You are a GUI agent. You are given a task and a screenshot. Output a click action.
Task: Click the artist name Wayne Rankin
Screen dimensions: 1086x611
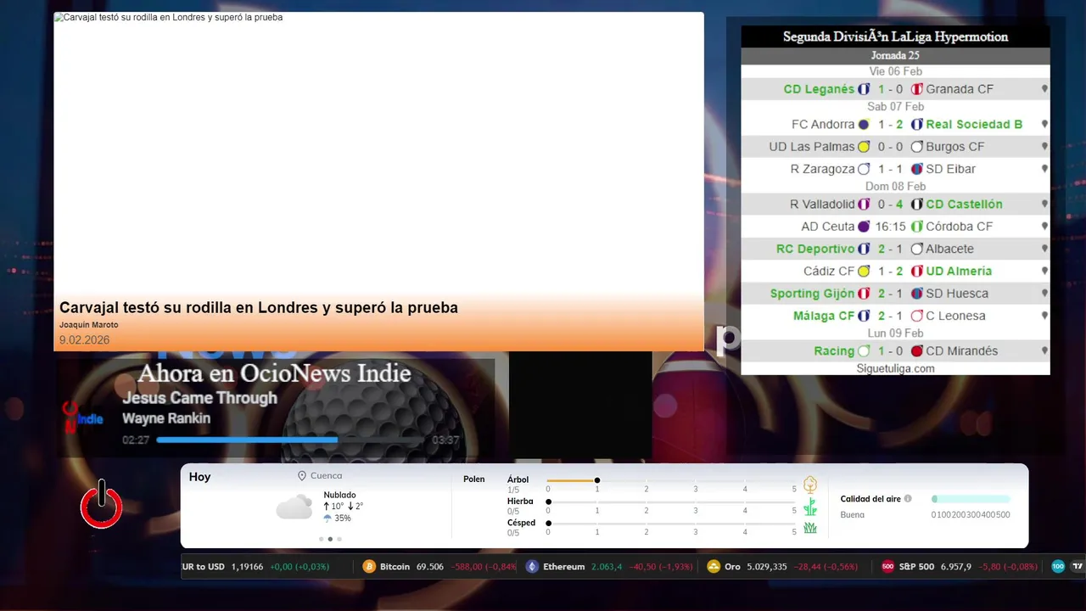tap(166, 418)
